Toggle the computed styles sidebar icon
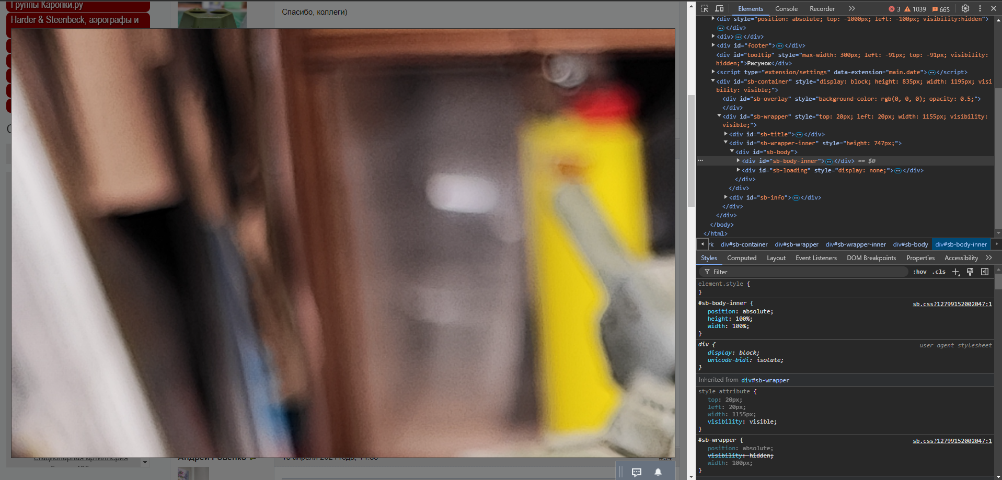1002x480 pixels. click(x=985, y=272)
